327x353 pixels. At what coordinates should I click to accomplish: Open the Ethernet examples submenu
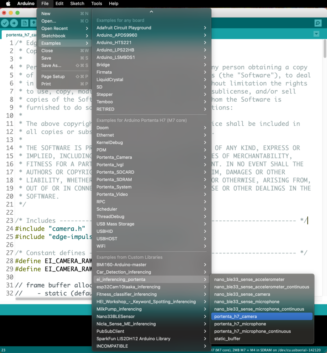click(151, 135)
